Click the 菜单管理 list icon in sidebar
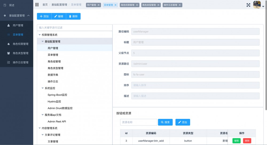 (9, 35)
